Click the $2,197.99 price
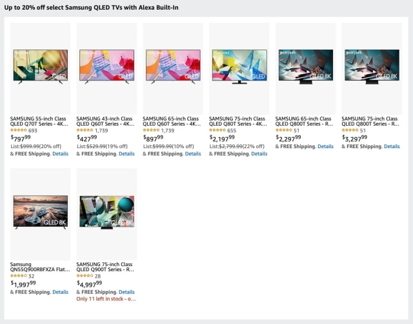Viewport: 413px width, 324px height. [222, 138]
